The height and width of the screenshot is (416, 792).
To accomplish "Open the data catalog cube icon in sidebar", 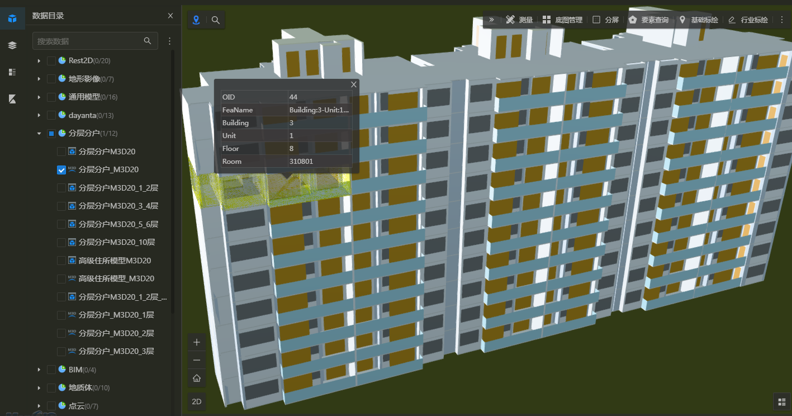I will (x=12, y=18).
